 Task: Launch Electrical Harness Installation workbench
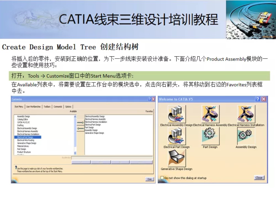point(246,114)
